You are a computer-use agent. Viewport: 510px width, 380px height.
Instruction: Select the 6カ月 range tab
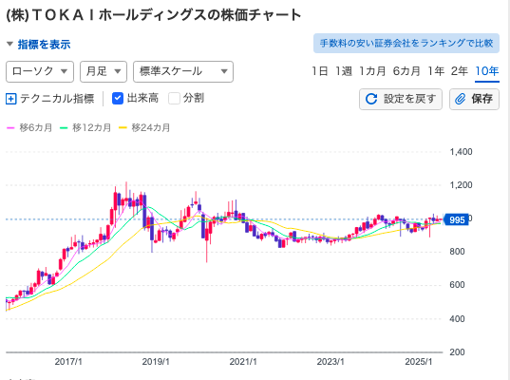(406, 71)
